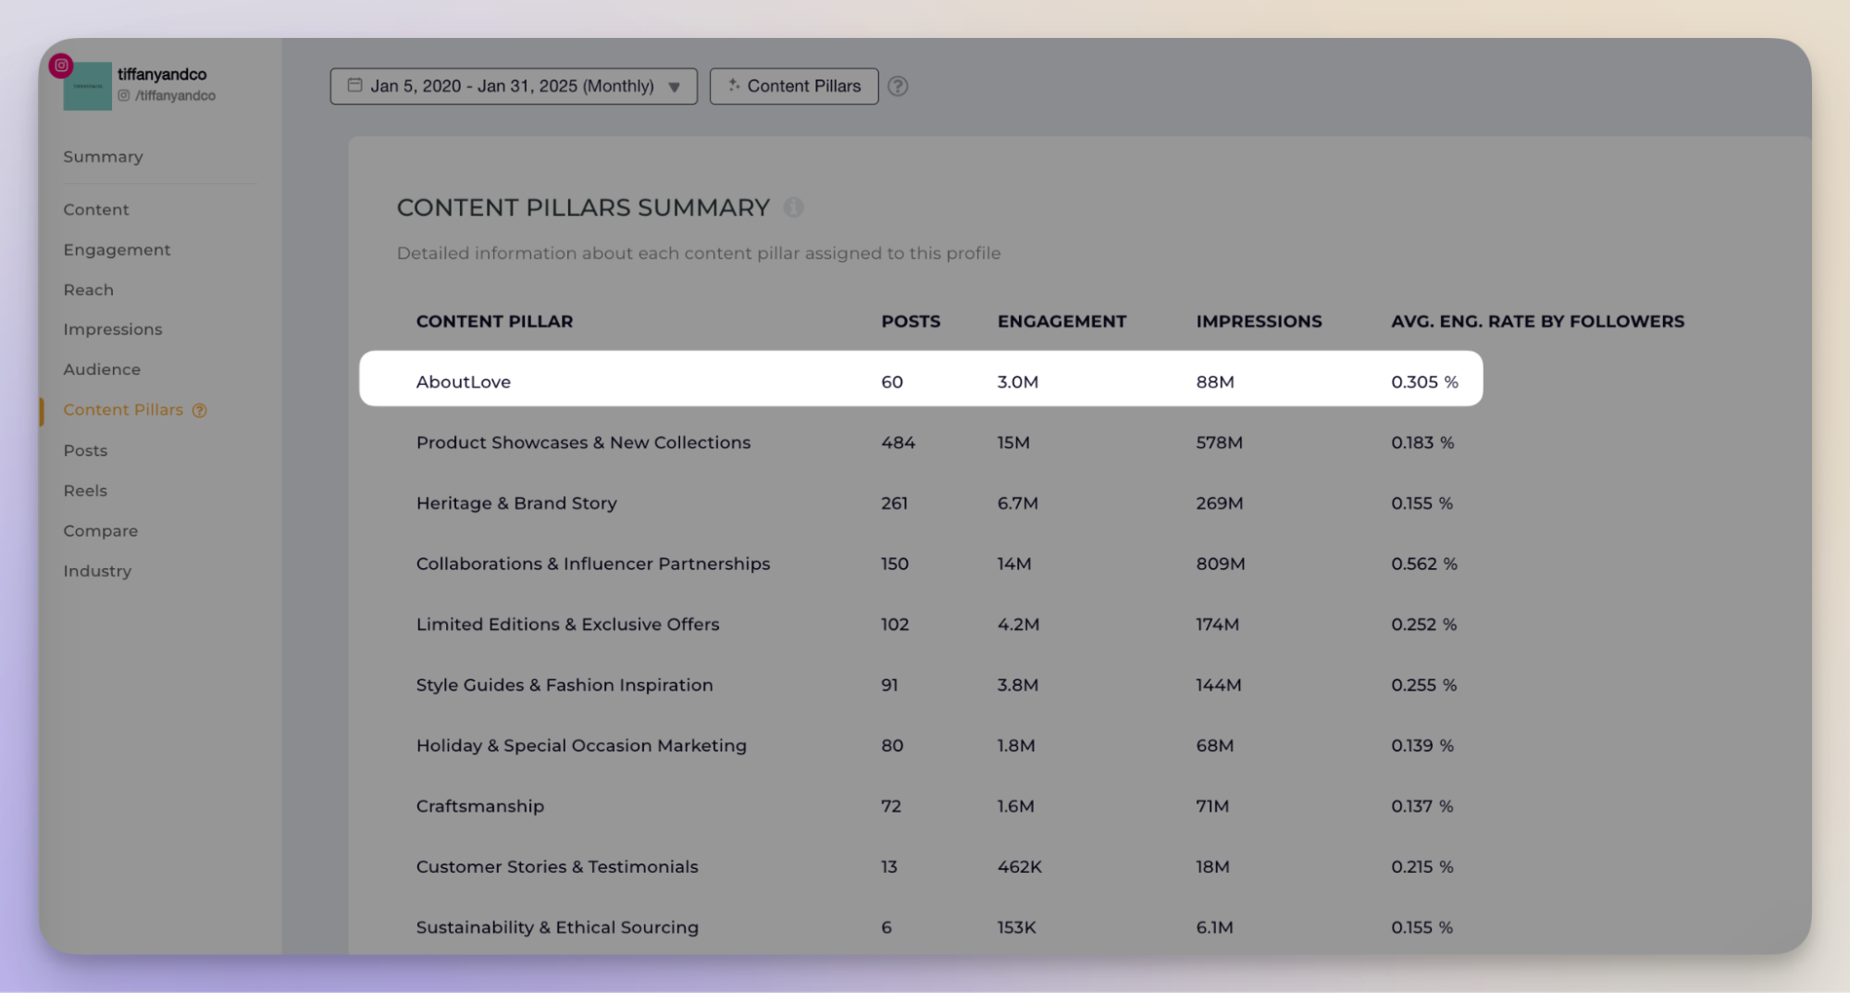1850x993 pixels.
Task: Click the 15M engagement value
Action: coord(1013,442)
